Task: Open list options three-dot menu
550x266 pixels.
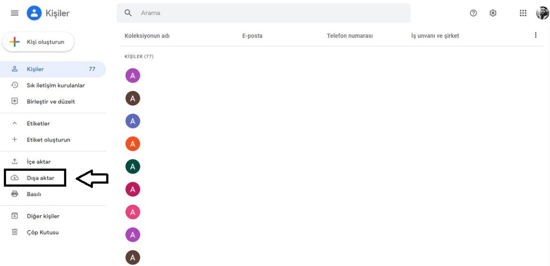Action: pyautogui.click(x=535, y=35)
